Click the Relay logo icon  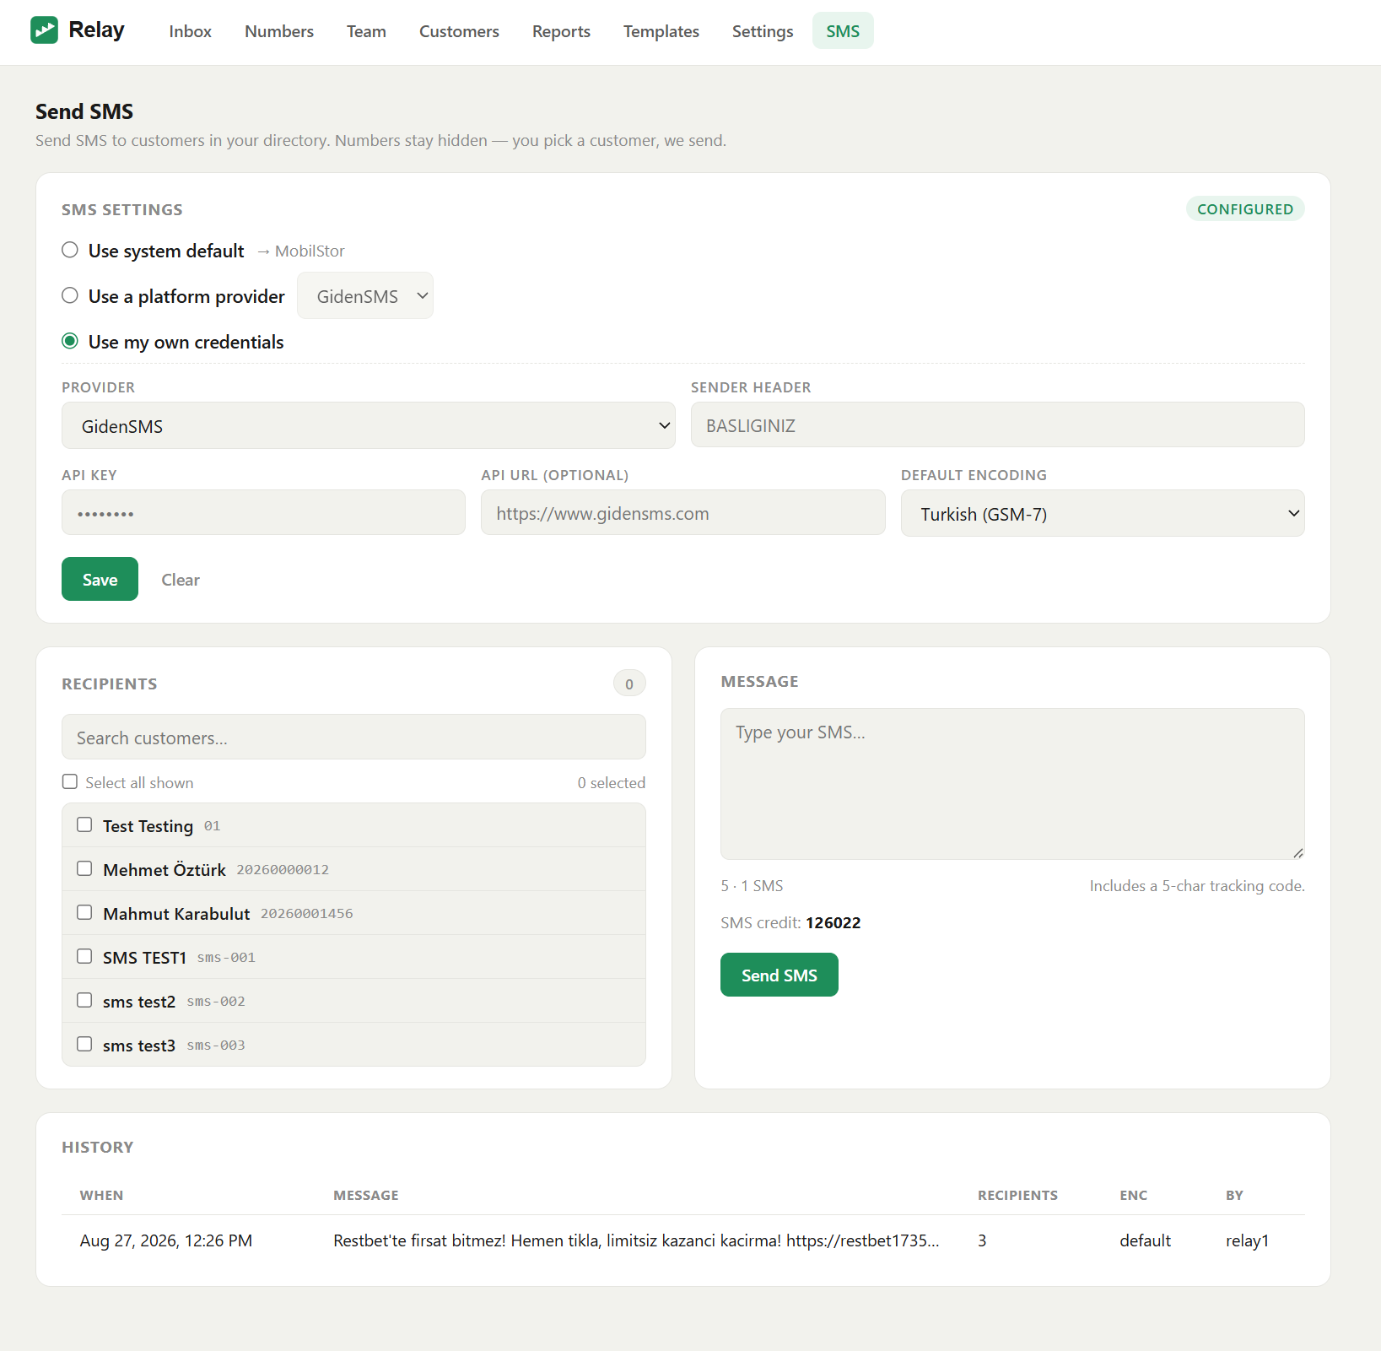click(44, 30)
